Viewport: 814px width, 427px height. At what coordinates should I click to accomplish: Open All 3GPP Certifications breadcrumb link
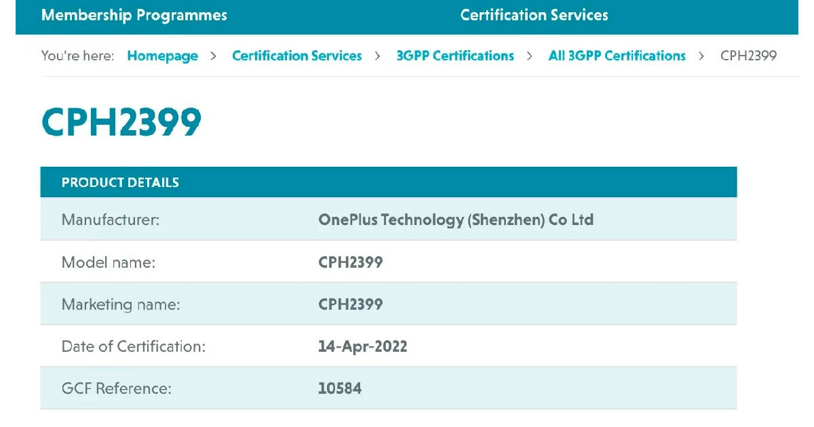617,56
